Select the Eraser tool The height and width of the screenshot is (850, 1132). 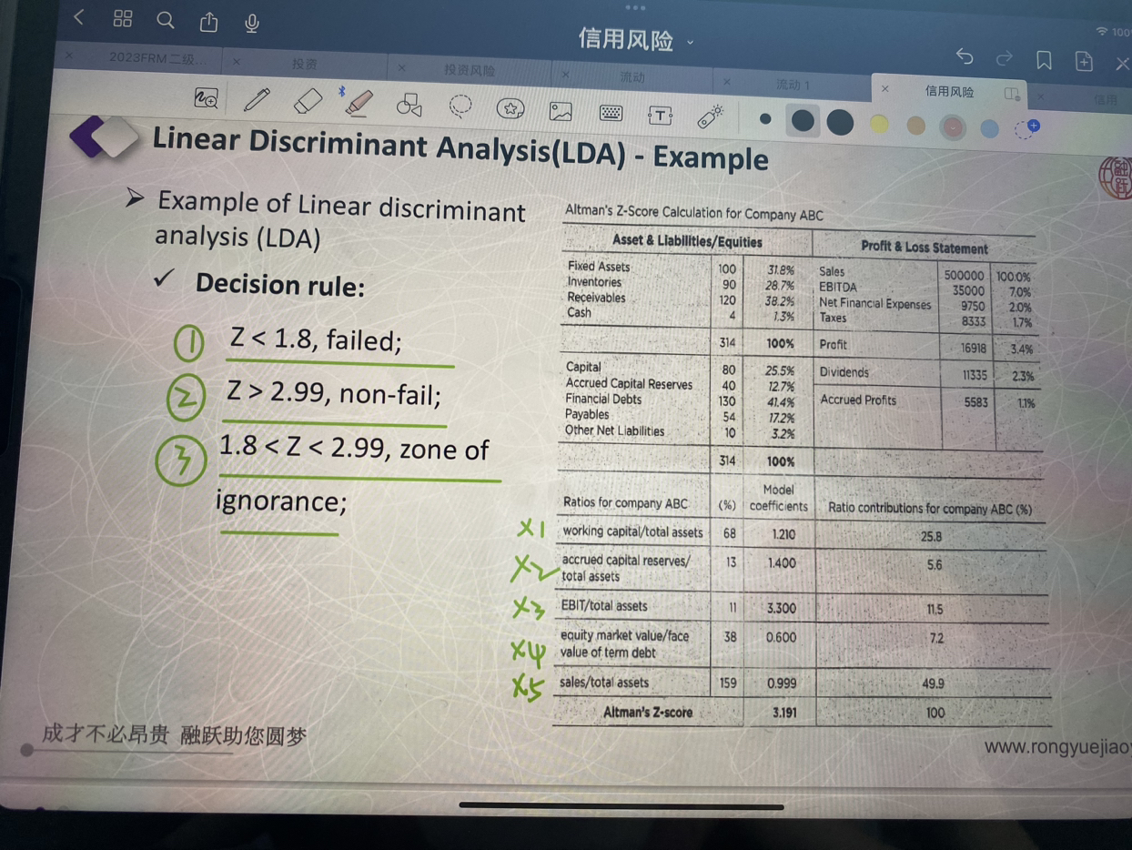pos(308,101)
